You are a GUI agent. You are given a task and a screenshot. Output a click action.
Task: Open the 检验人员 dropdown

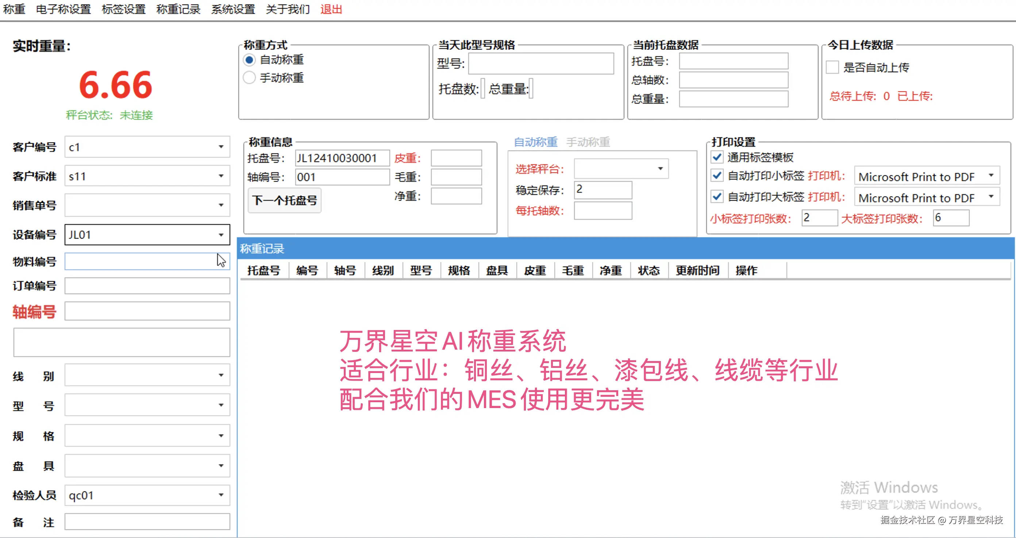[221, 495]
